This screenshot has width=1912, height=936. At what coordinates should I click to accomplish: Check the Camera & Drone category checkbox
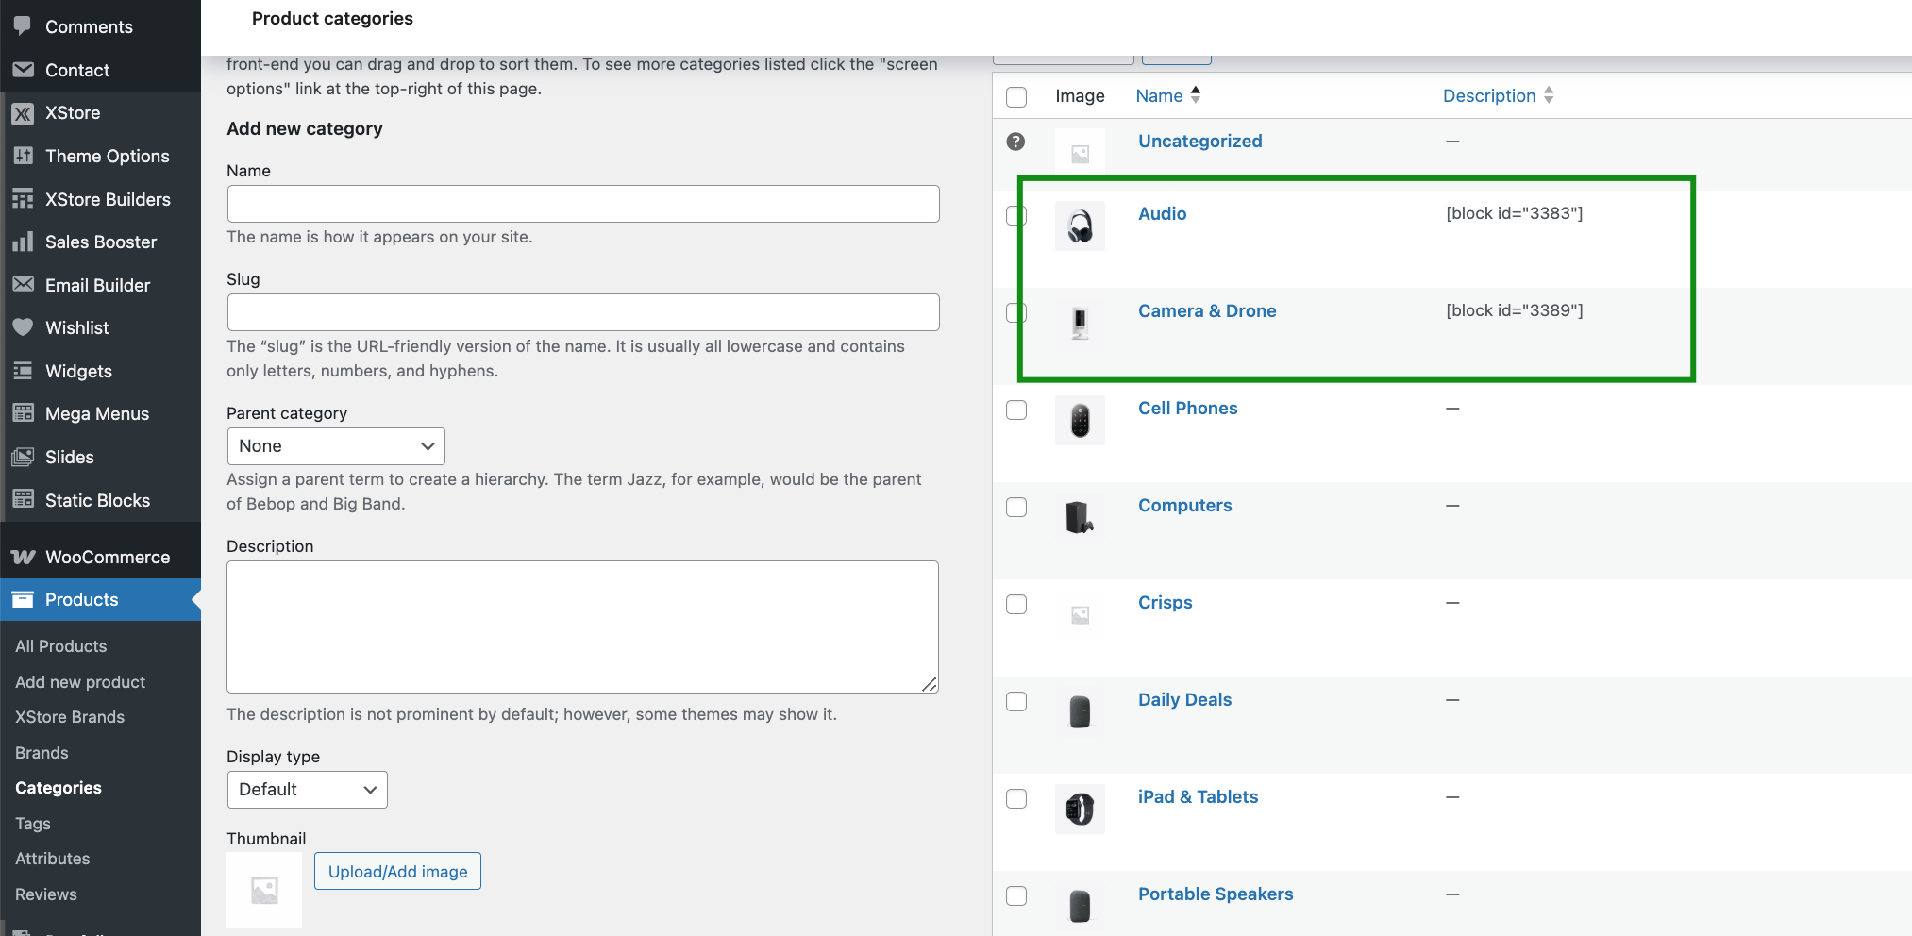click(1016, 312)
